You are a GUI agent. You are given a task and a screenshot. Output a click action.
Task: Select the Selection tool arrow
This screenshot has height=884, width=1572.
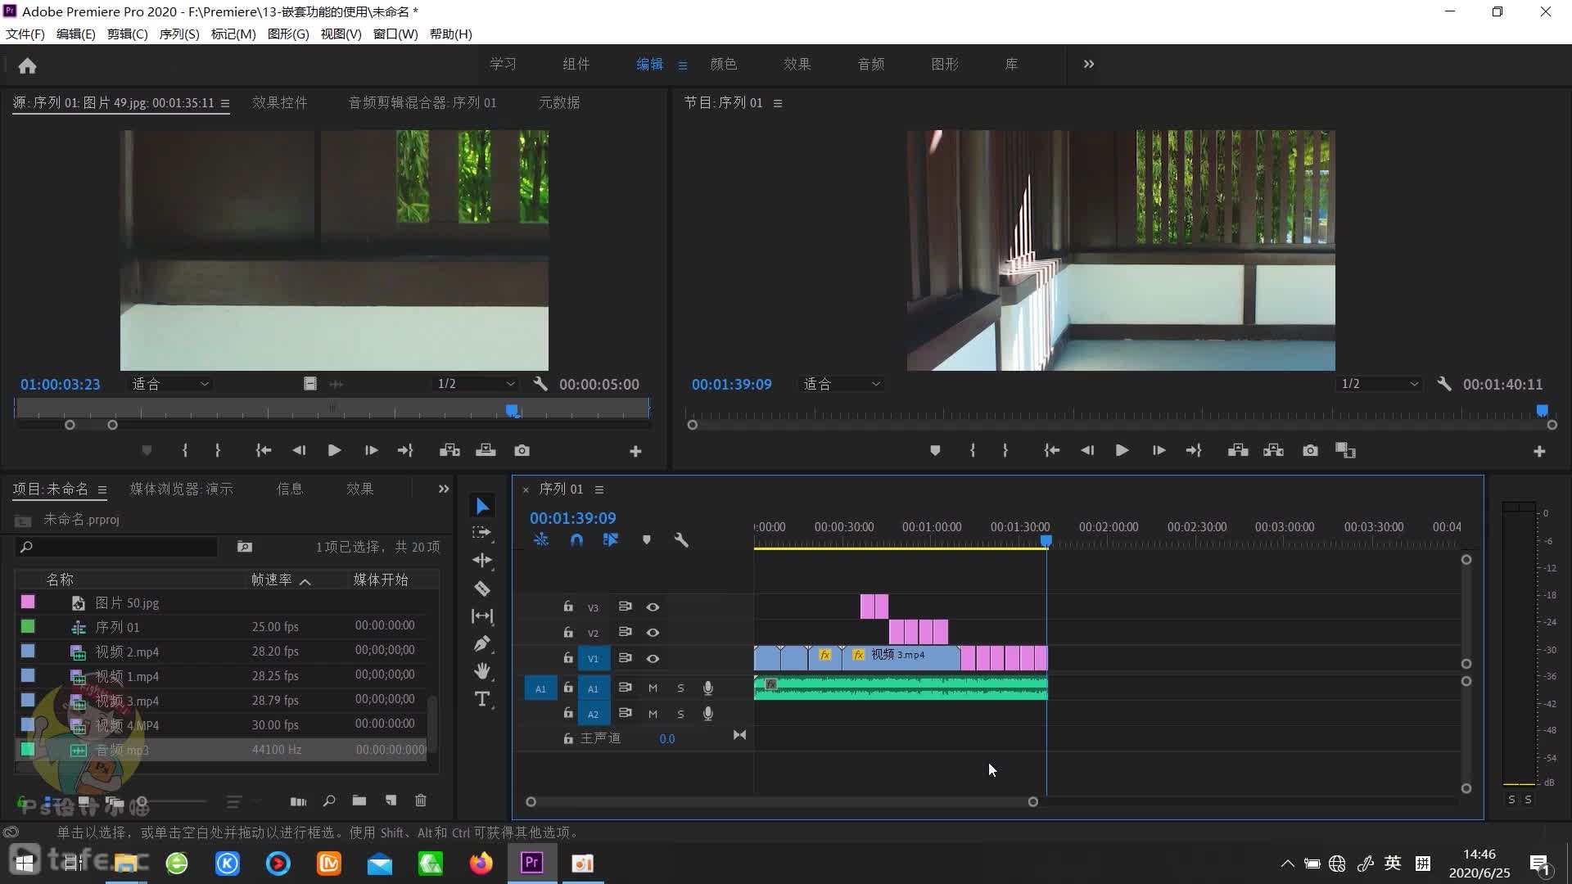coord(482,507)
